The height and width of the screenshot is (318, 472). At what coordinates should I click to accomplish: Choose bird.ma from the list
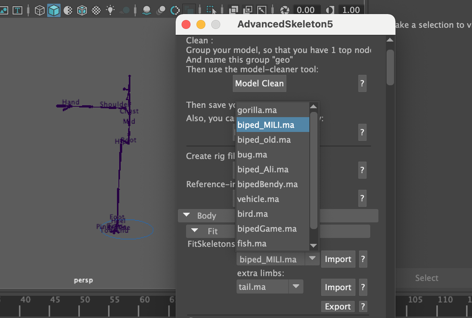(273, 214)
